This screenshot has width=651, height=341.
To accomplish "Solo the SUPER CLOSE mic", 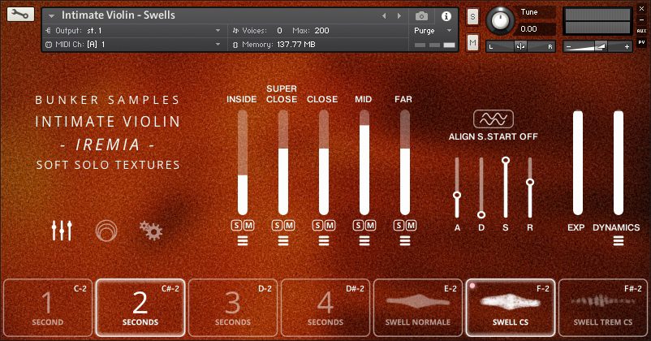I will point(277,226).
